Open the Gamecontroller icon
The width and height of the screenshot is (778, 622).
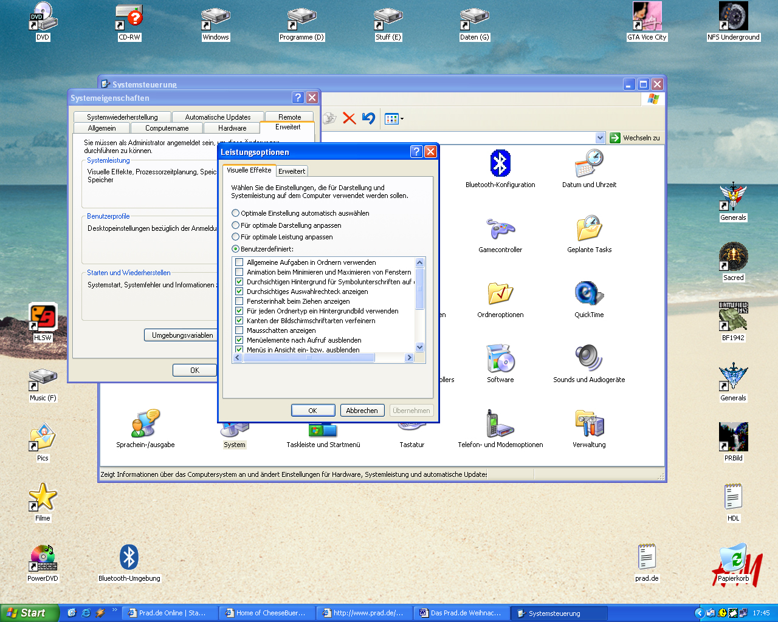coord(500,230)
